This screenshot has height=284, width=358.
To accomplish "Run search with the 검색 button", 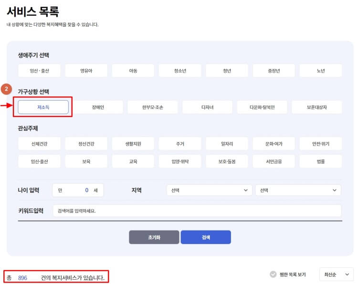I will pos(206,237).
